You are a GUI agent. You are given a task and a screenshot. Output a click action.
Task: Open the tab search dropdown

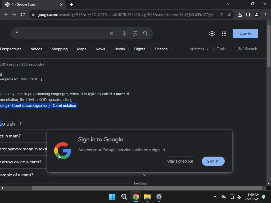tap(228, 4)
